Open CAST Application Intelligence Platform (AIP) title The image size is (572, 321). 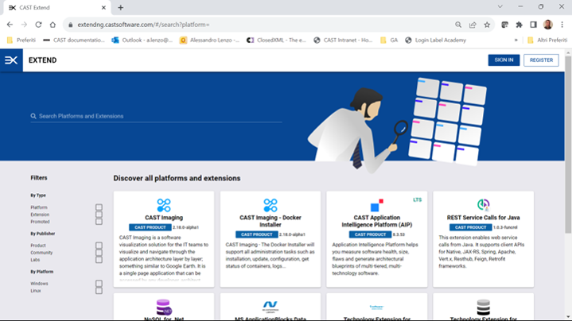tap(377, 221)
